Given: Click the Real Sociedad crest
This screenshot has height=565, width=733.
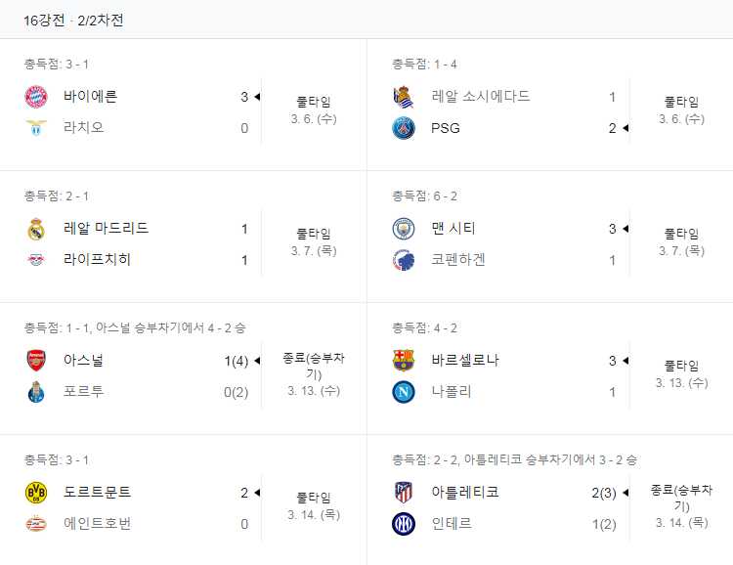Looking at the screenshot, I should [x=404, y=97].
